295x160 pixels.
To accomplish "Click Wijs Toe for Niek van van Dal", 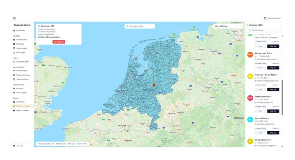I will pos(273,68).
